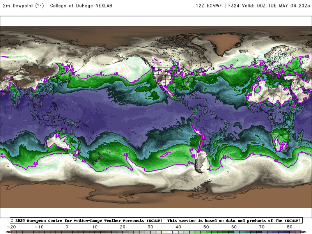
Task: Click the "20" color scale label
Action: tap(122, 227)
